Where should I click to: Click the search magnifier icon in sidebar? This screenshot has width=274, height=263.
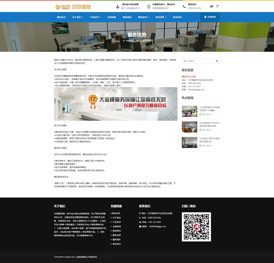pyautogui.click(x=217, y=61)
